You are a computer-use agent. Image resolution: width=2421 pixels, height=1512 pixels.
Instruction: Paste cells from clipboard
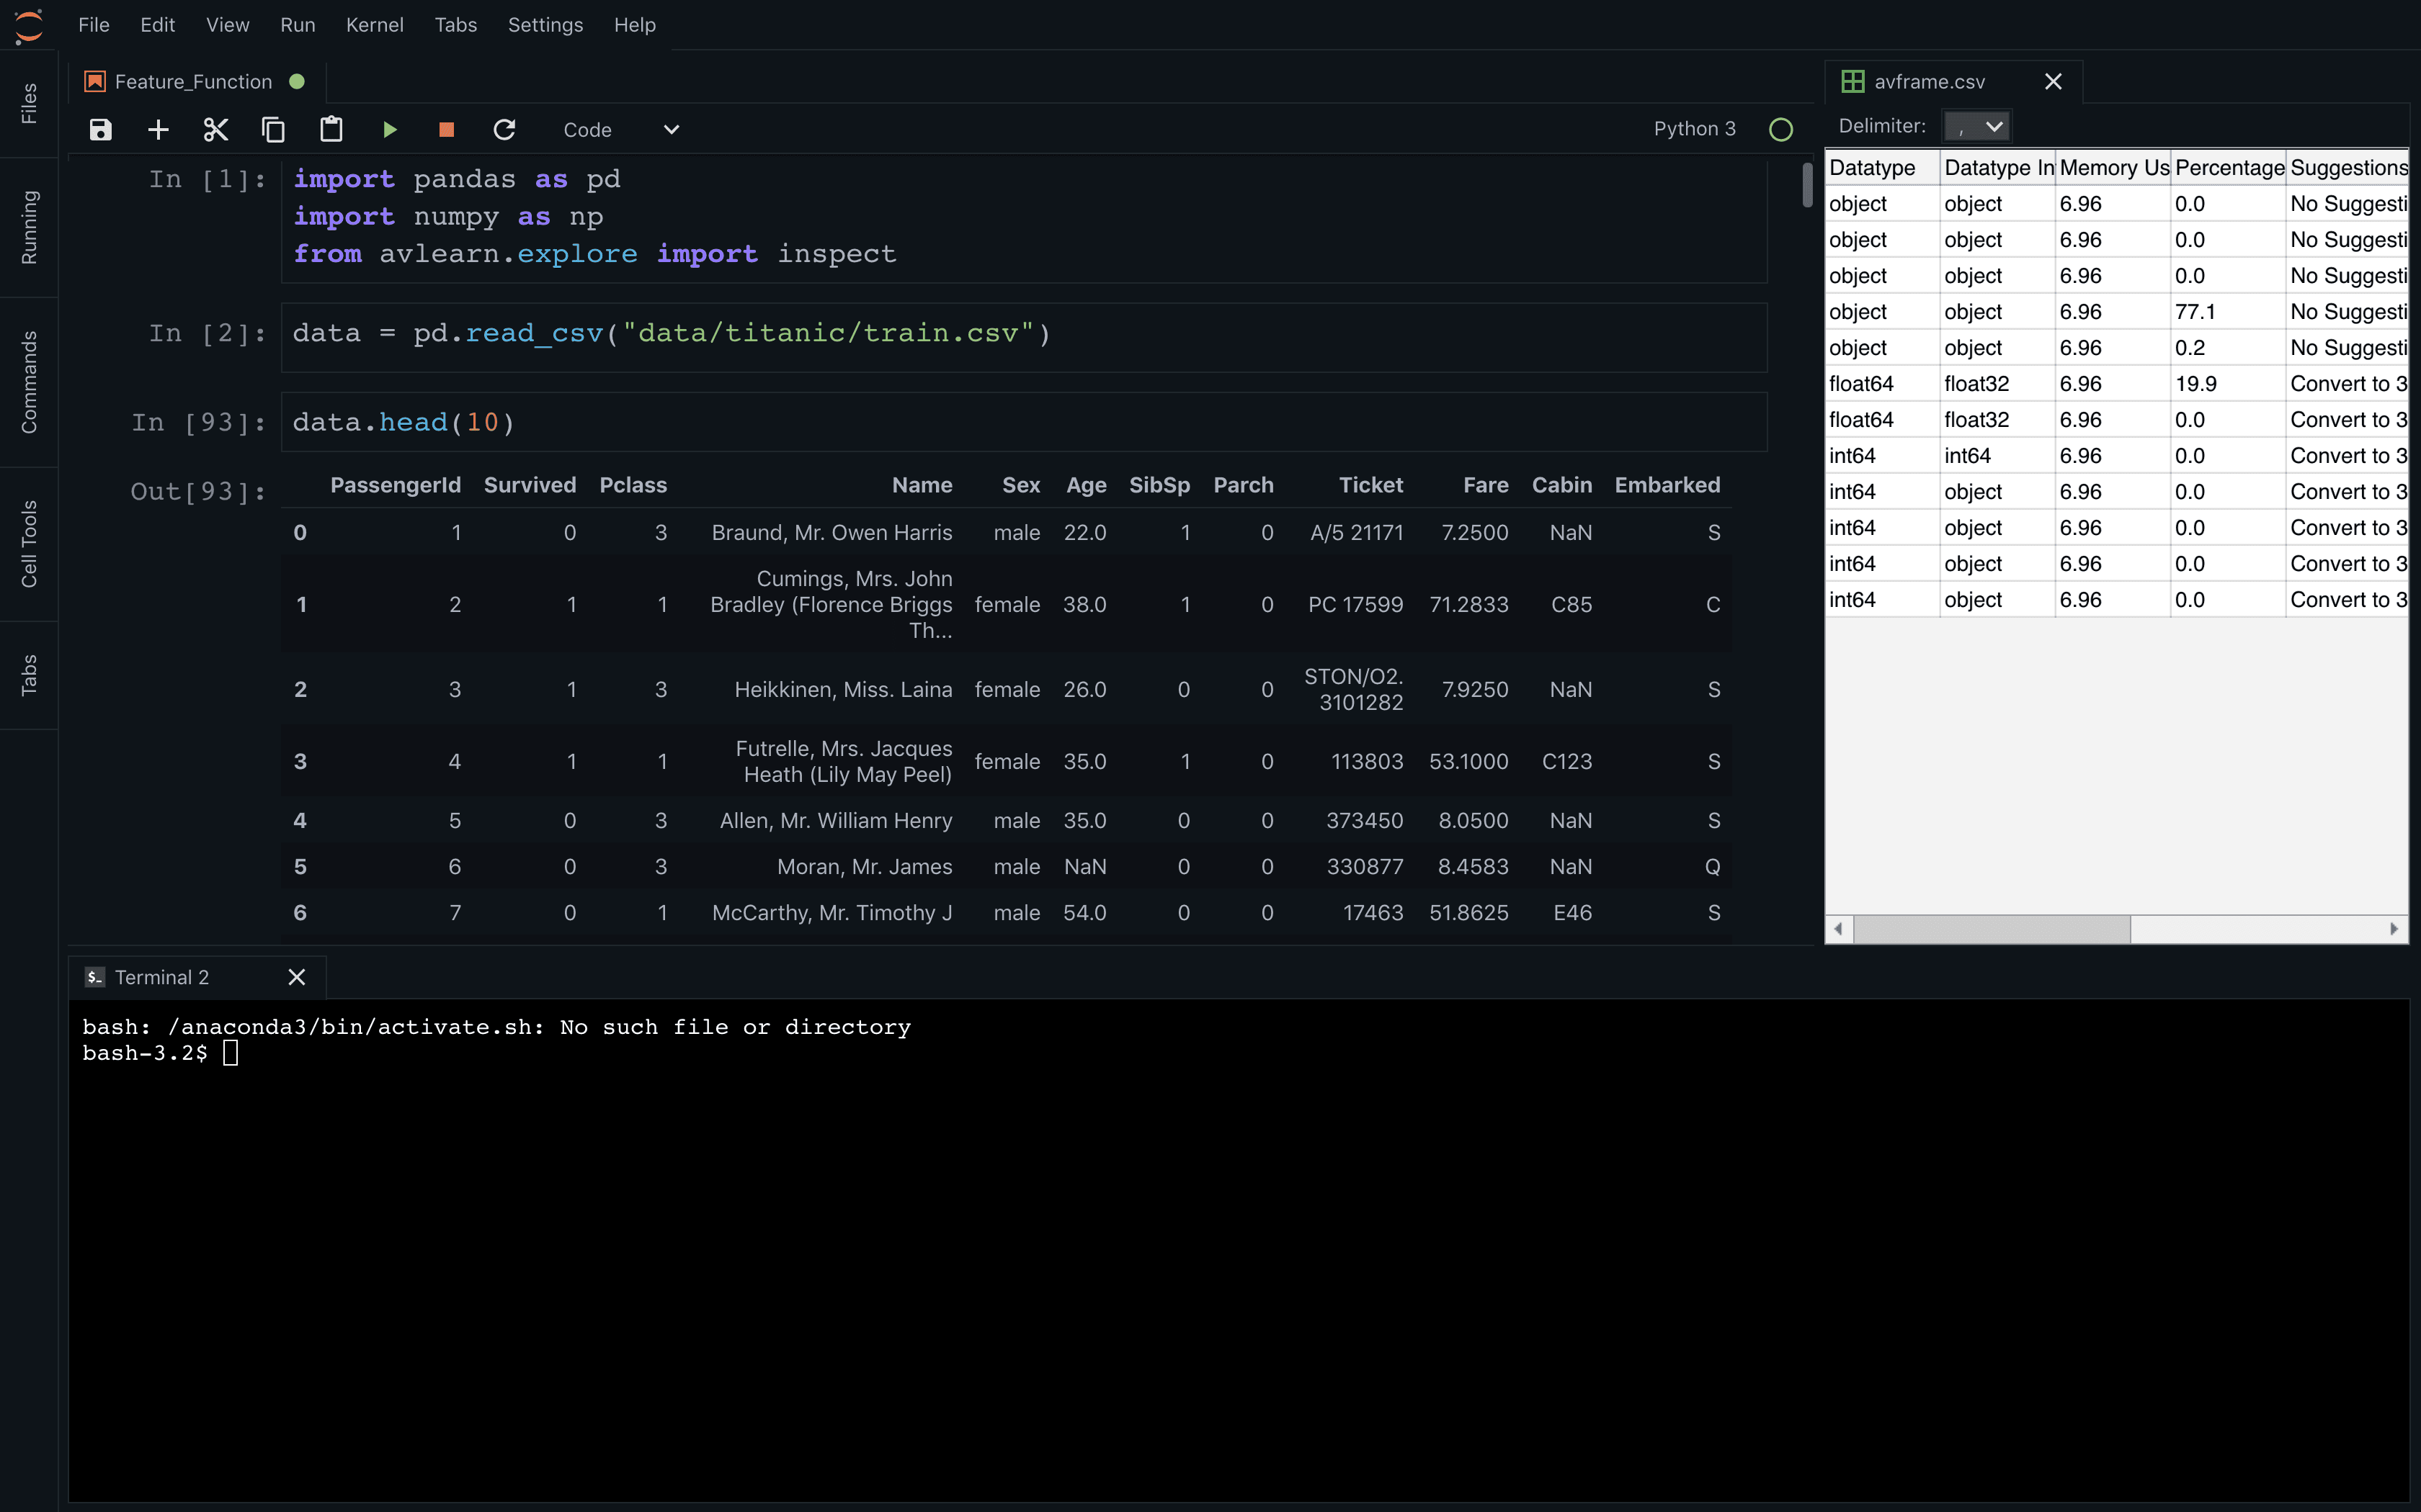point(331,129)
